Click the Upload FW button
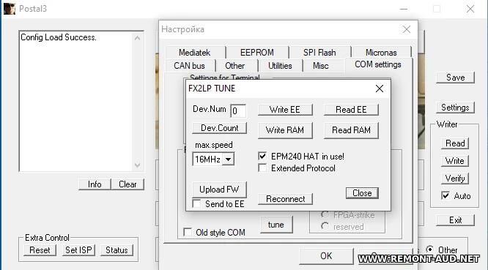Screen dimensions: 488x270 tap(219, 190)
